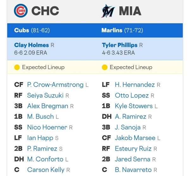Open Tyler Phillips pitcher profile
Image resolution: width=190 pixels, height=176 pixels.
[120, 45]
